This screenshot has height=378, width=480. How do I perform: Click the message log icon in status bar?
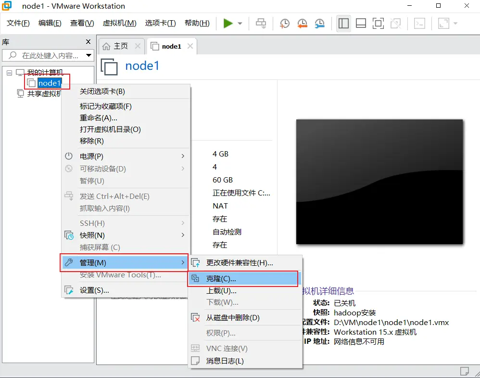pyautogui.click(x=465, y=371)
